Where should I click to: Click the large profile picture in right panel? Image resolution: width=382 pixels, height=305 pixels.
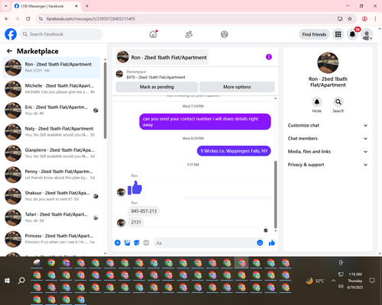pyautogui.click(x=328, y=63)
